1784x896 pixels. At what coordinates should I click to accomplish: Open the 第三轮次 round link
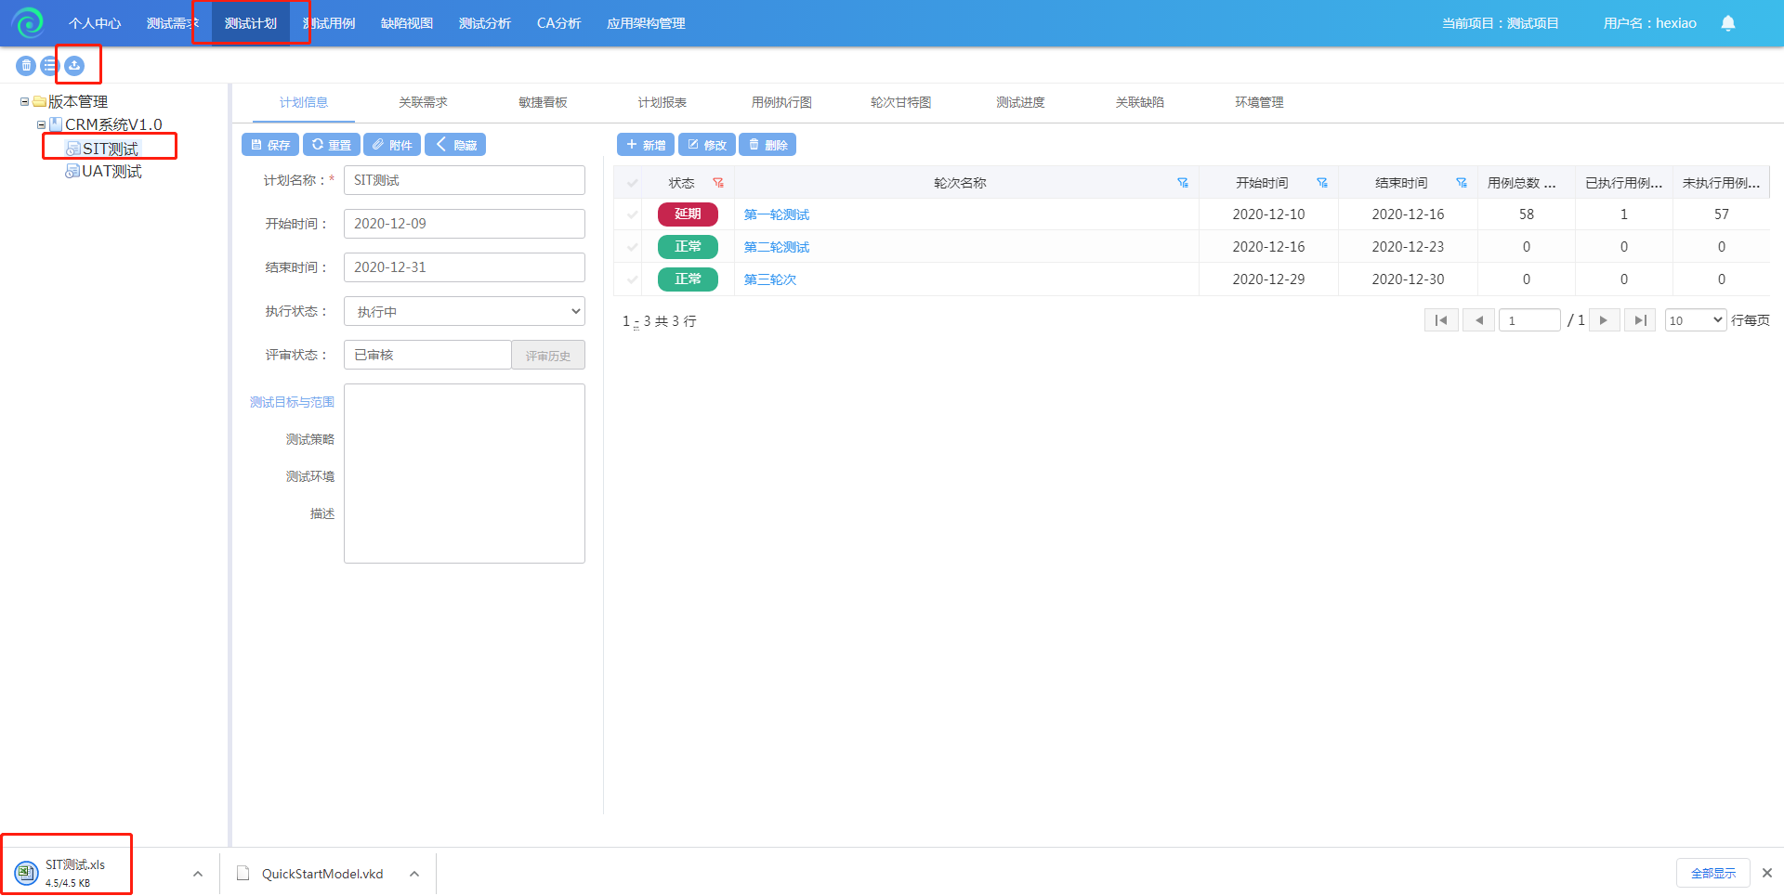pyautogui.click(x=769, y=279)
